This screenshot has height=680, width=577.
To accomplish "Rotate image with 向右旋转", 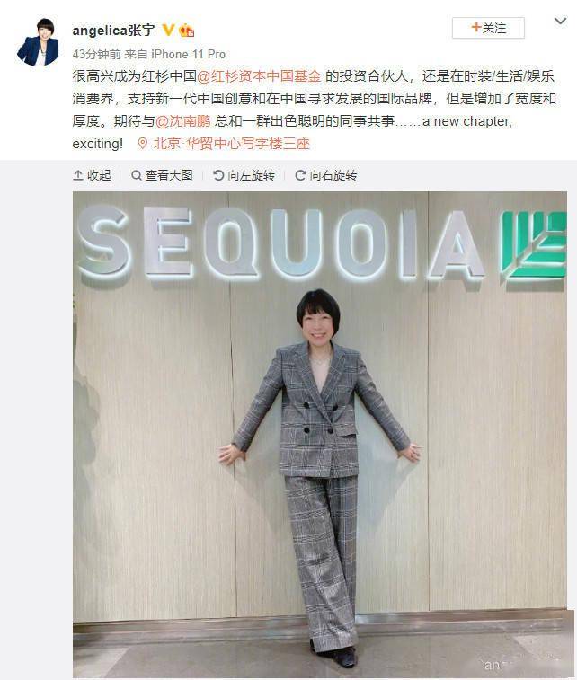I will [x=326, y=175].
